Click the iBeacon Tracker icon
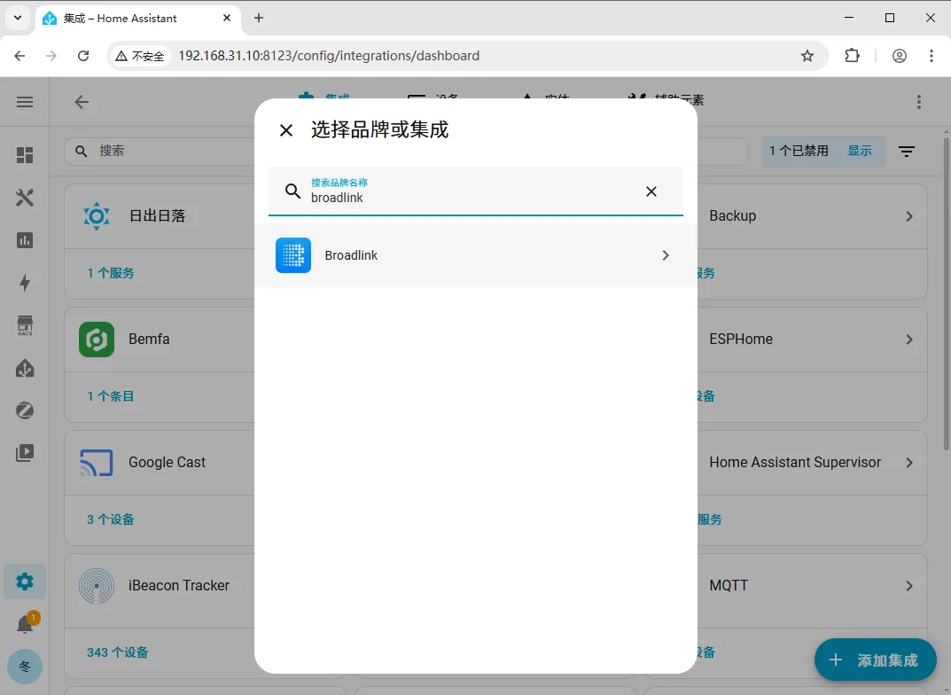Screen dimensions: 951x695 tap(97, 586)
